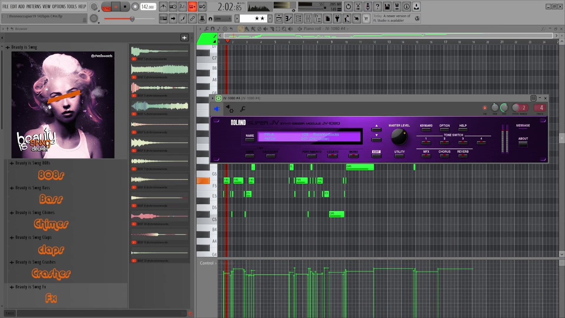
Task: Open the channel rack icon
Action: (x=298, y=19)
